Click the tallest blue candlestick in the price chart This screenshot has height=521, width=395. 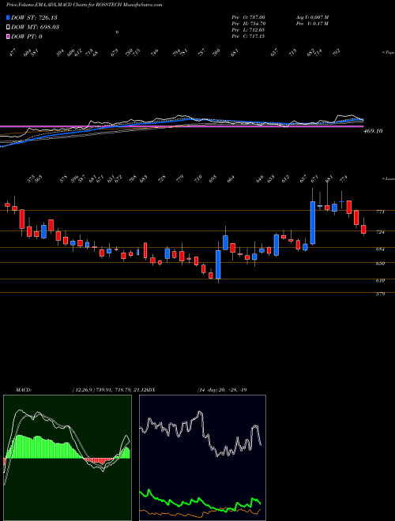313,223
